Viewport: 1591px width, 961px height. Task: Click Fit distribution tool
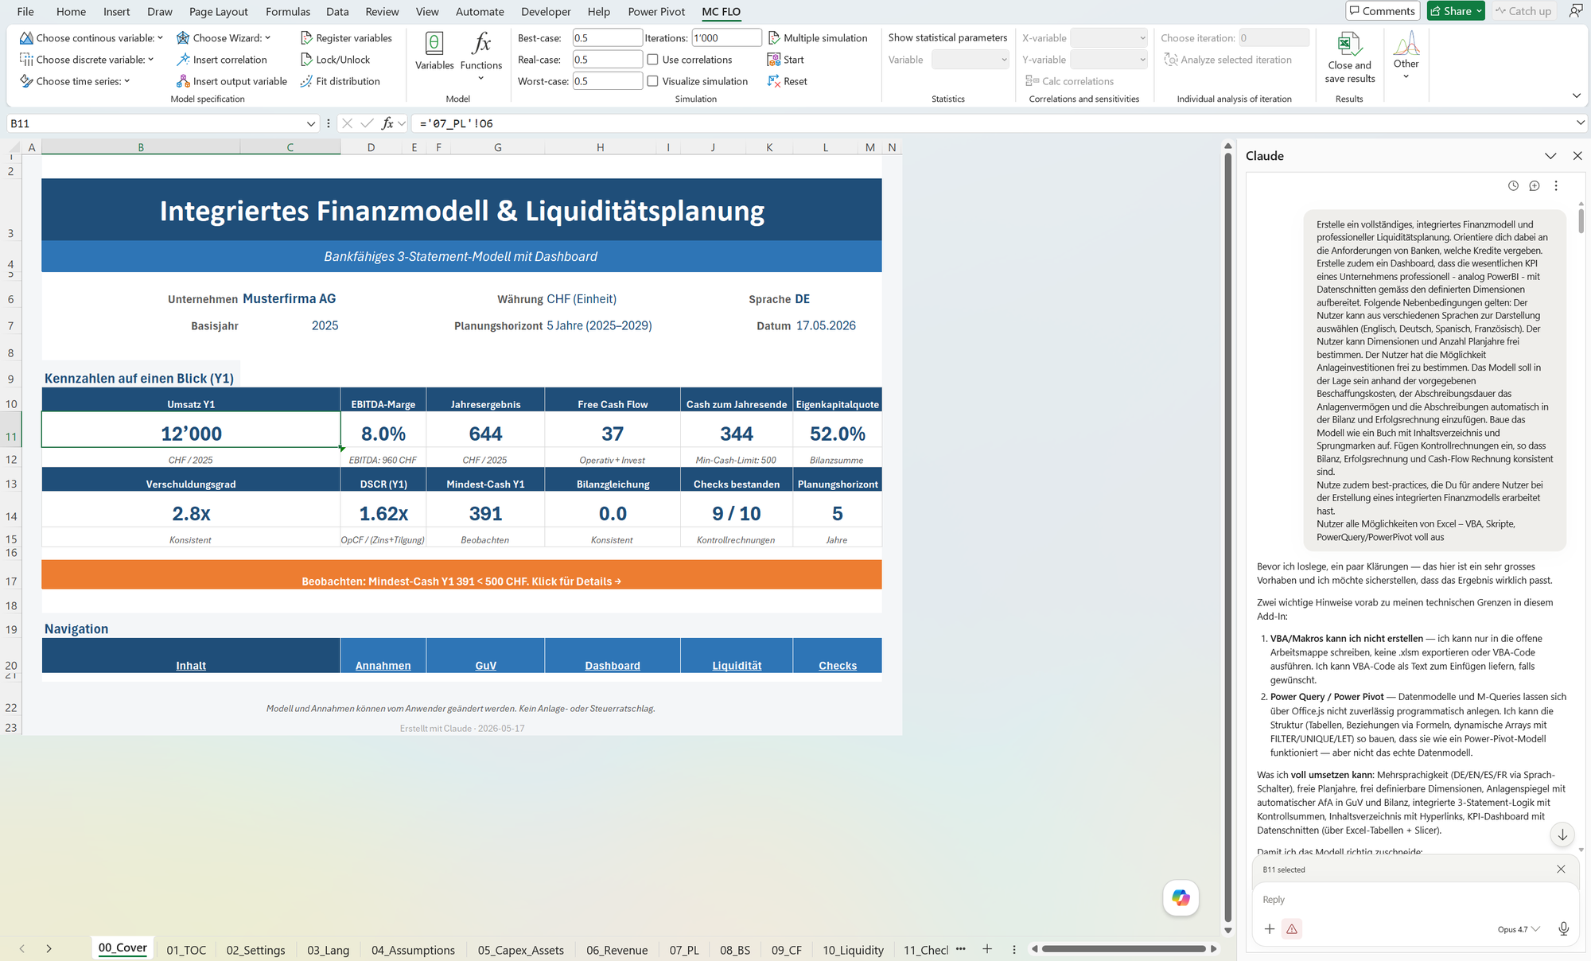(x=340, y=81)
